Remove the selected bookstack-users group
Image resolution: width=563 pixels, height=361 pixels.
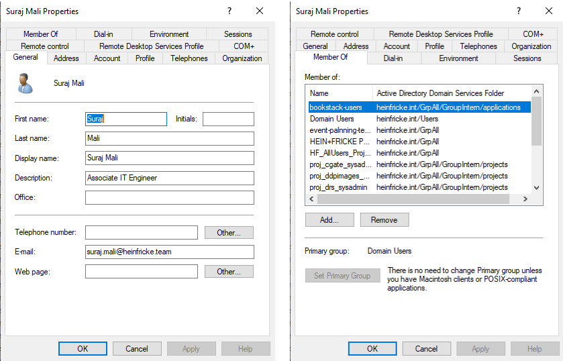click(384, 220)
